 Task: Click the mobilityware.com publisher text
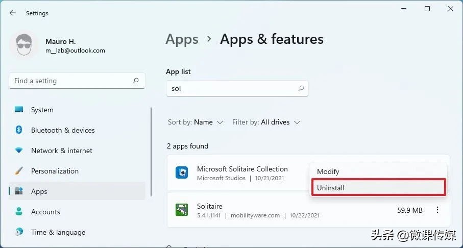point(255,215)
